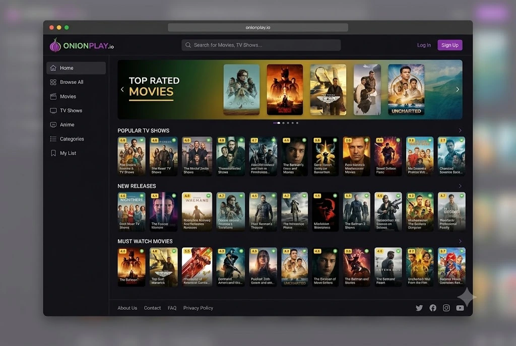Open the FAQ footer link

coord(172,308)
